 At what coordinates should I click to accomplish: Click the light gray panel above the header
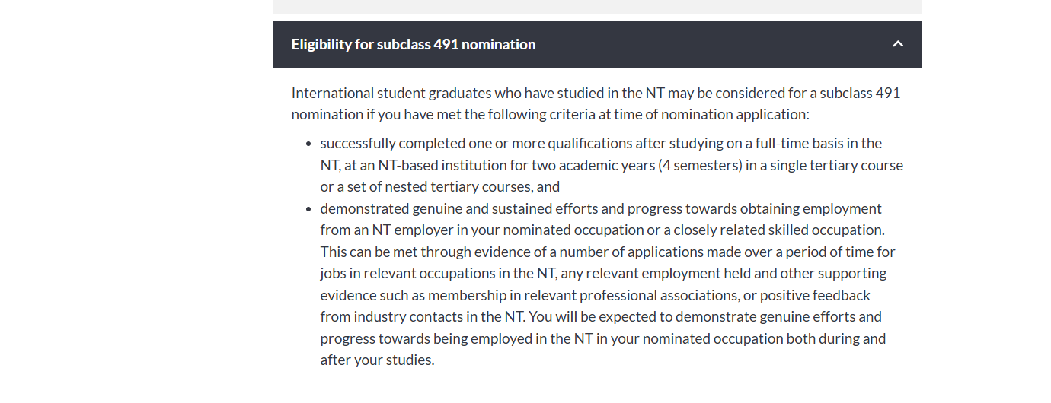(x=597, y=7)
